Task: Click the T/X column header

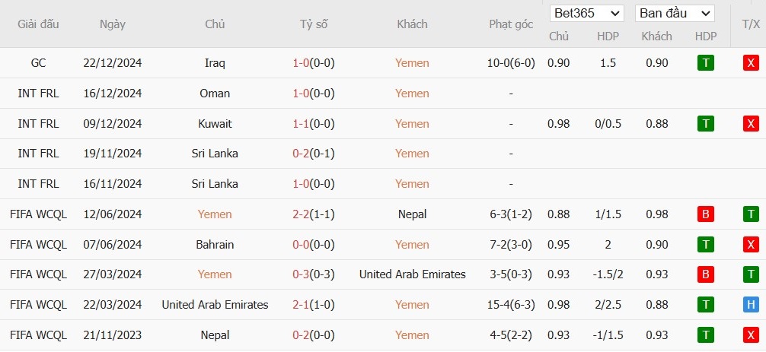Action: [x=751, y=24]
